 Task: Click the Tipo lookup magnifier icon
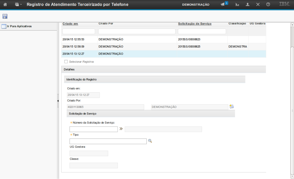(150, 141)
